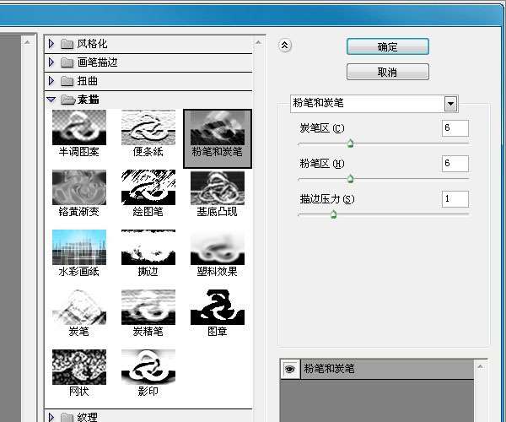506x422 pixels.
Task: Click the effect layer list scroll-up arrow
Action: (480, 366)
